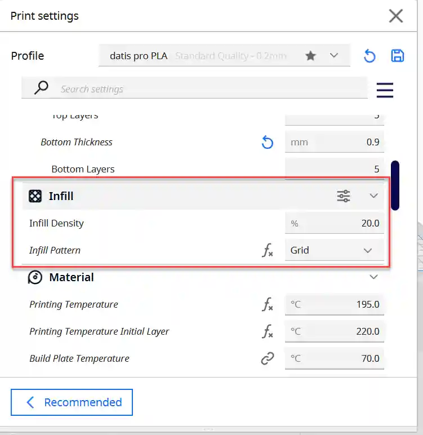Collapse the Infill section chevron

coord(373,196)
